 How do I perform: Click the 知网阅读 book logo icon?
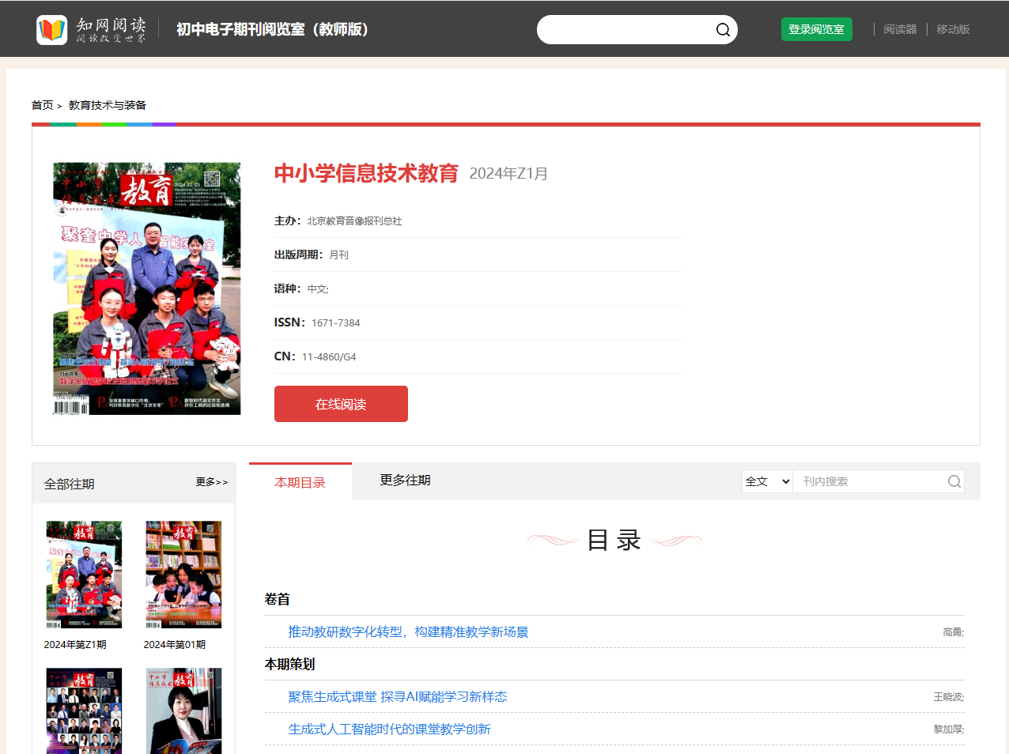(x=51, y=29)
